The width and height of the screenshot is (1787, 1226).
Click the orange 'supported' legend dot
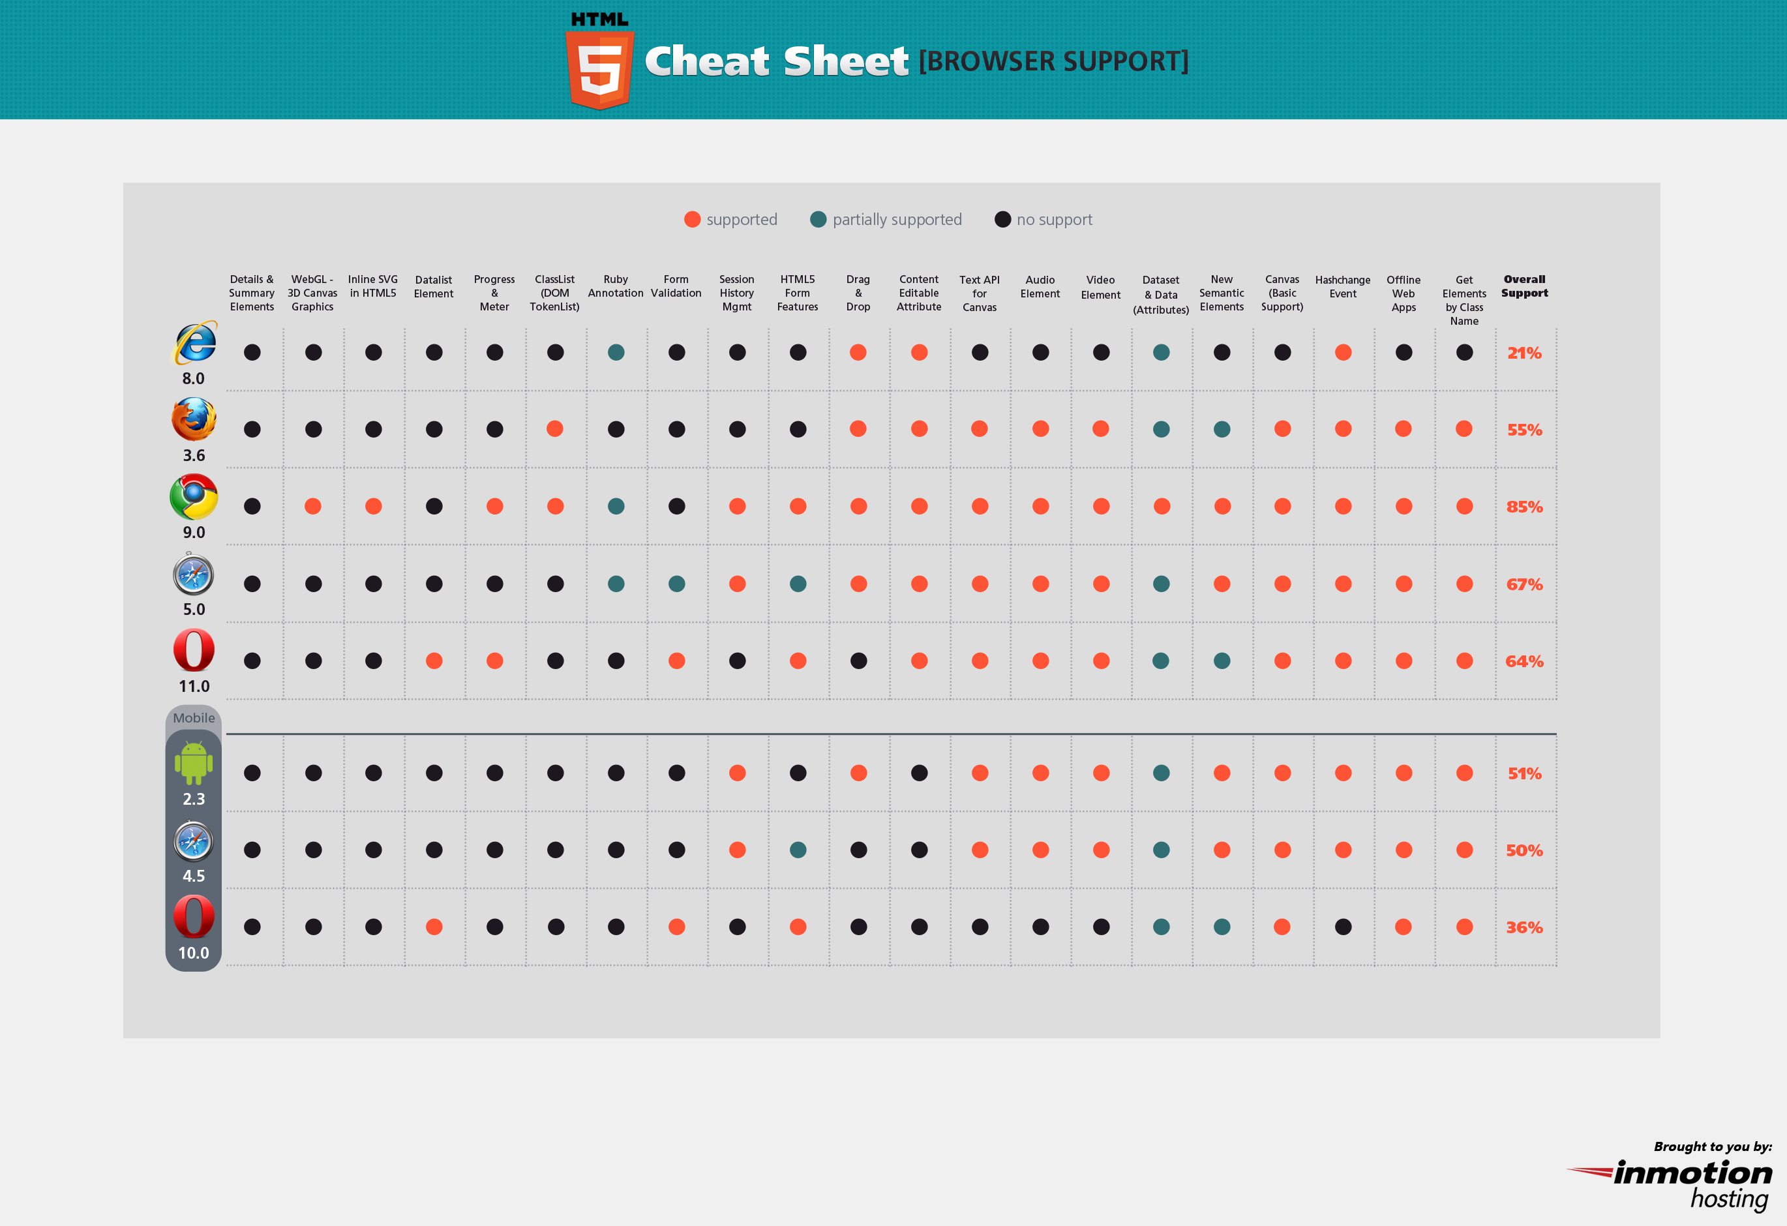pos(692,219)
